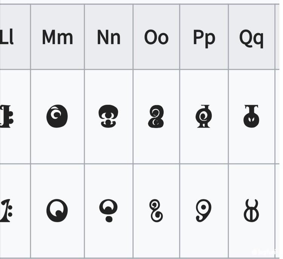283x259 pixels.
Task: Click the first-row glyph under Mm
Action: [x=57, y=116]
